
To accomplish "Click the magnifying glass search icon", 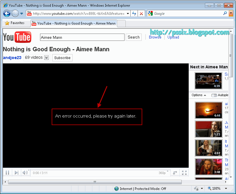I will pos(225,13).
